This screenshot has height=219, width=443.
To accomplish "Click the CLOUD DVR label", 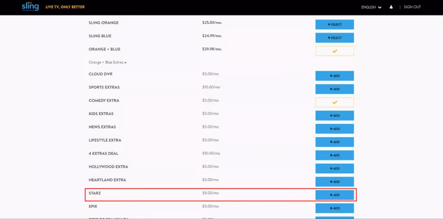I will pyautogui.click(x=100, y=74).
